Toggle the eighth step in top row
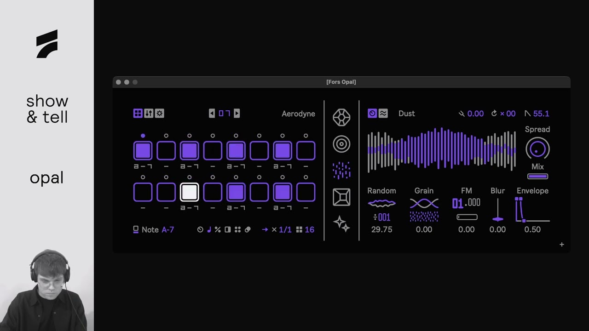Image resolution: width=589 pixels, height=331 pixels. pyautogui.click(x=306, y=151)
